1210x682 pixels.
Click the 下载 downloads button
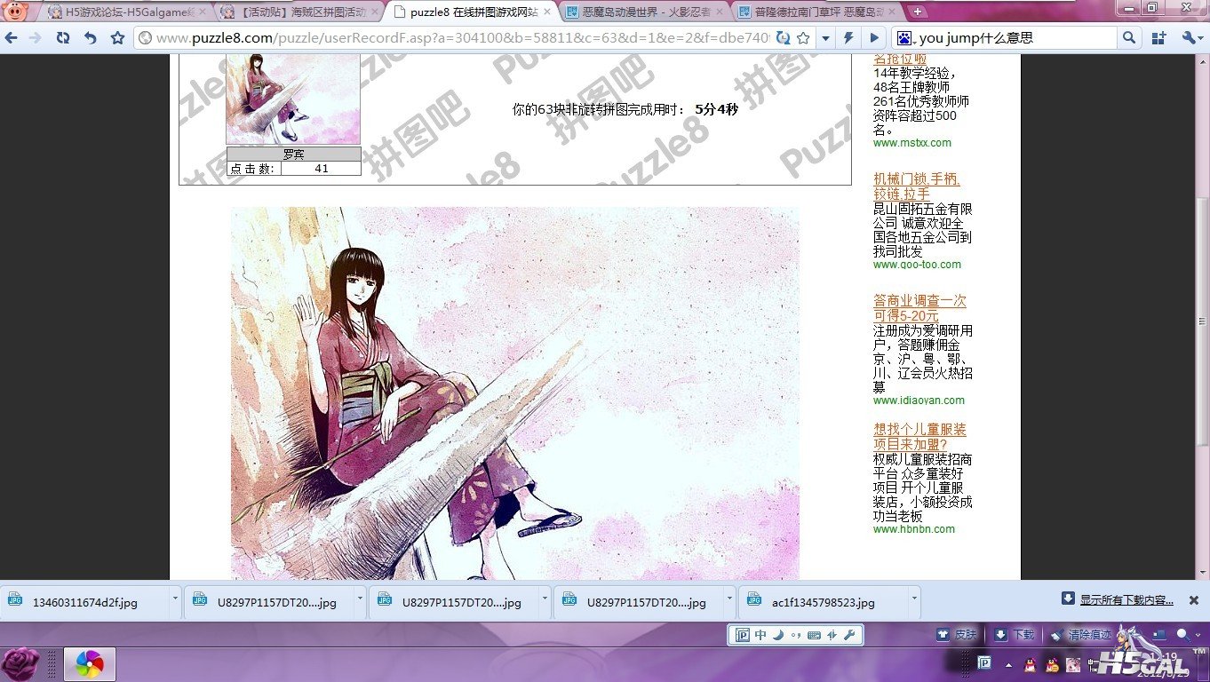point(1015,634)
